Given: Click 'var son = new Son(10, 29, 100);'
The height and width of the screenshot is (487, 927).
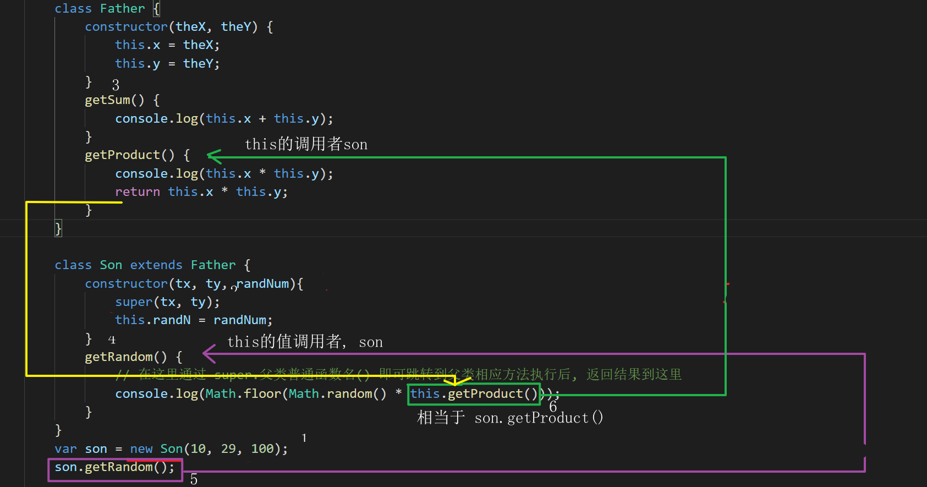Looking at the screenshot, I should [171, 449].
